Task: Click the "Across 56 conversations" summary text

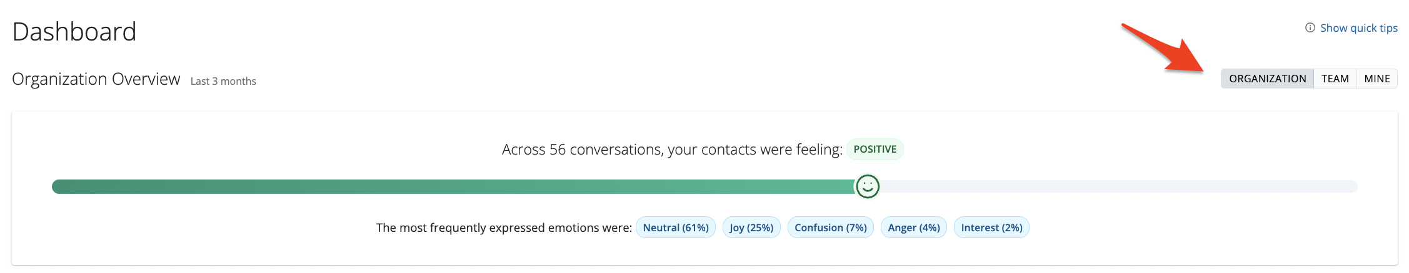Action: [671, 150]
